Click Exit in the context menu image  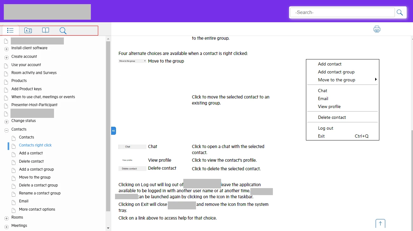click(x=322, y=136)
